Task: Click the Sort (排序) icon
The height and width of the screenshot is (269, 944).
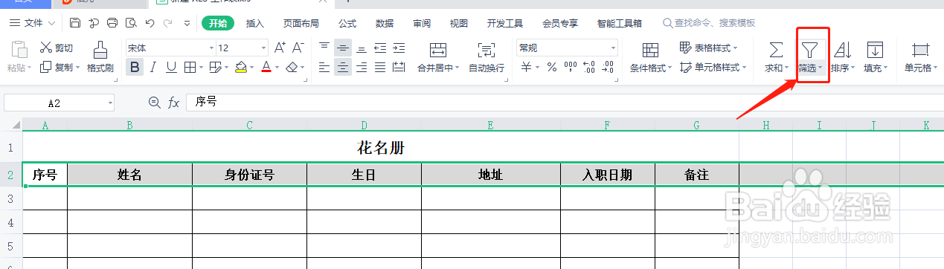Action: pos(843,50)
